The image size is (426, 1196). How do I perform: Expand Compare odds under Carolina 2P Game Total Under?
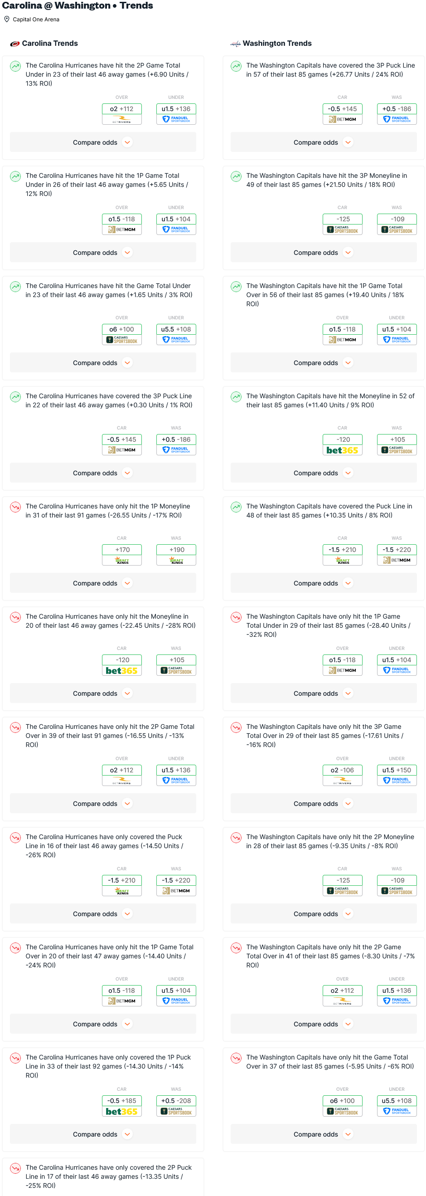(x=102, y=142)
